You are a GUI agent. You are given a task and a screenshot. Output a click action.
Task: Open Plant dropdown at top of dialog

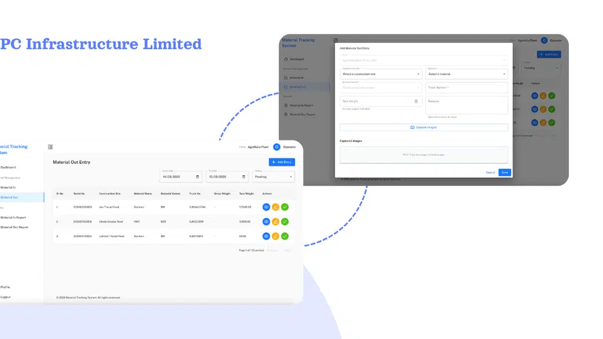tap(424, 61)
